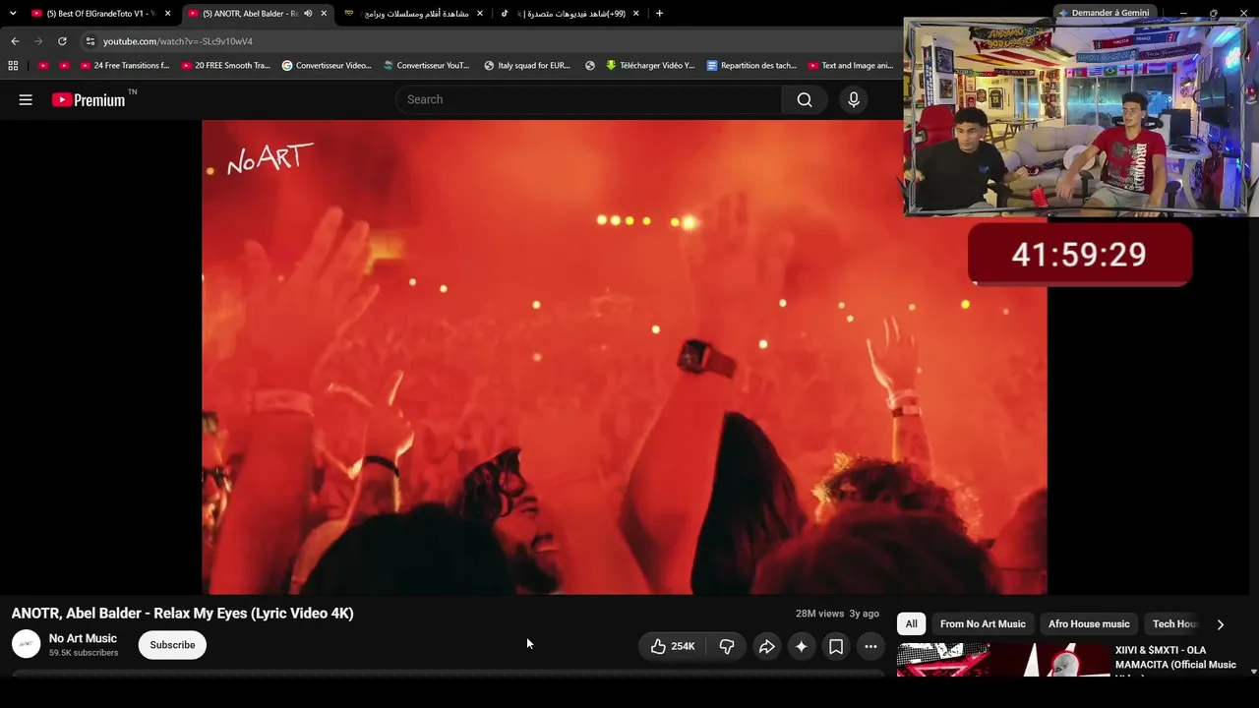Open a new browser tab

[659, 14]
